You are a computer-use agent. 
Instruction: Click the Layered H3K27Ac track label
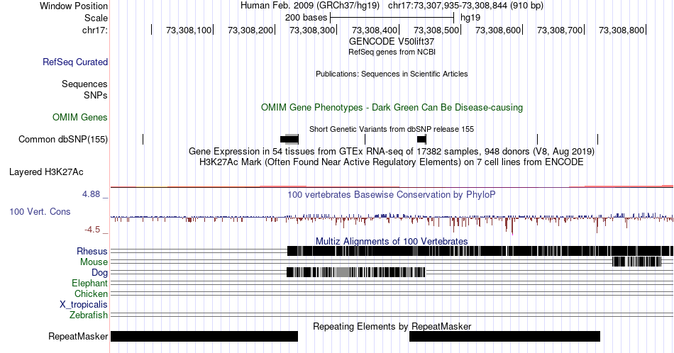46,172
